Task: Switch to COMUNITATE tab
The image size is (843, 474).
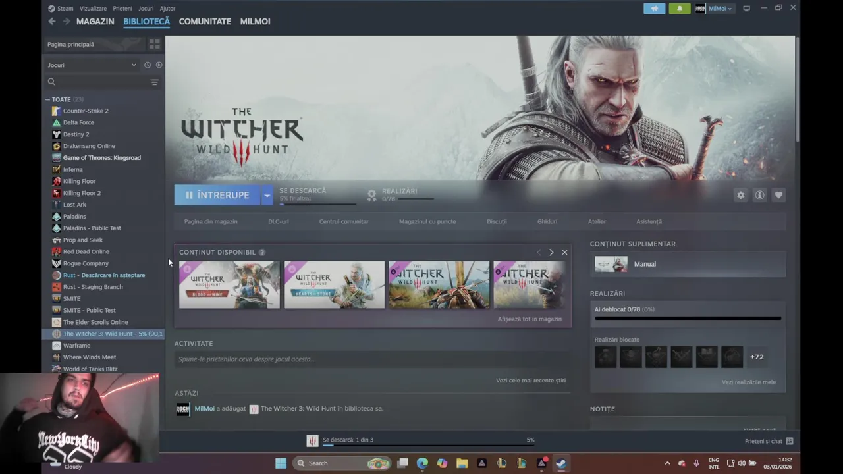Action: [205, 21]
